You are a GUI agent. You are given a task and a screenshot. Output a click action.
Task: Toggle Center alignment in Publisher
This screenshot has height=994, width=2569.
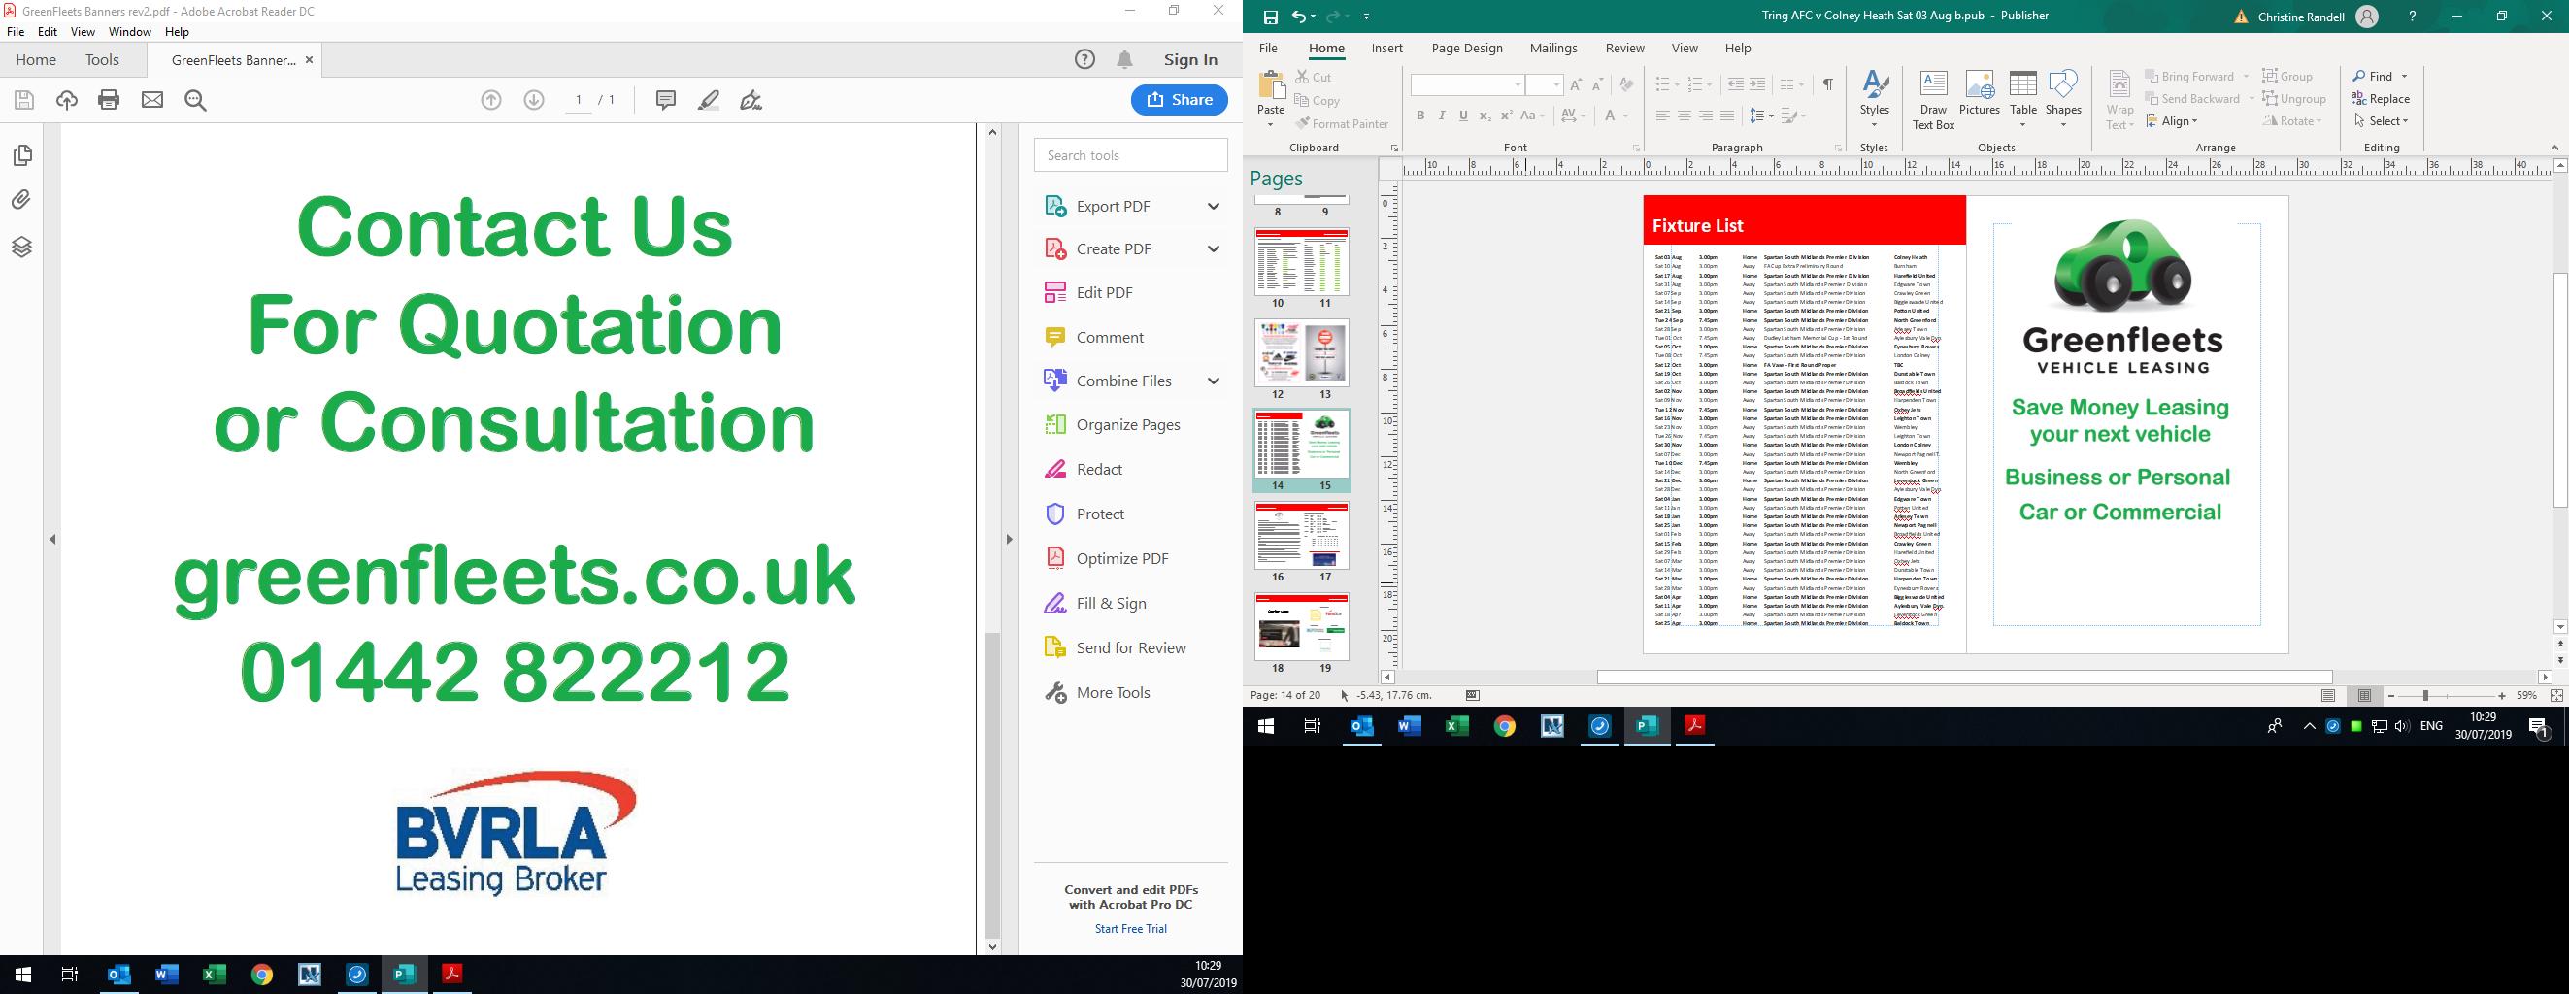click(x=1684, y=116)
